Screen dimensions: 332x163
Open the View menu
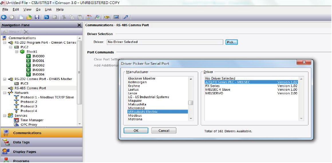click(27, 9)
